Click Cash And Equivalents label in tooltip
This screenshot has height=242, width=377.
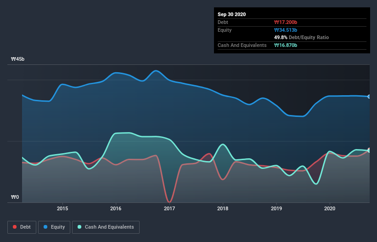[242, 45]
